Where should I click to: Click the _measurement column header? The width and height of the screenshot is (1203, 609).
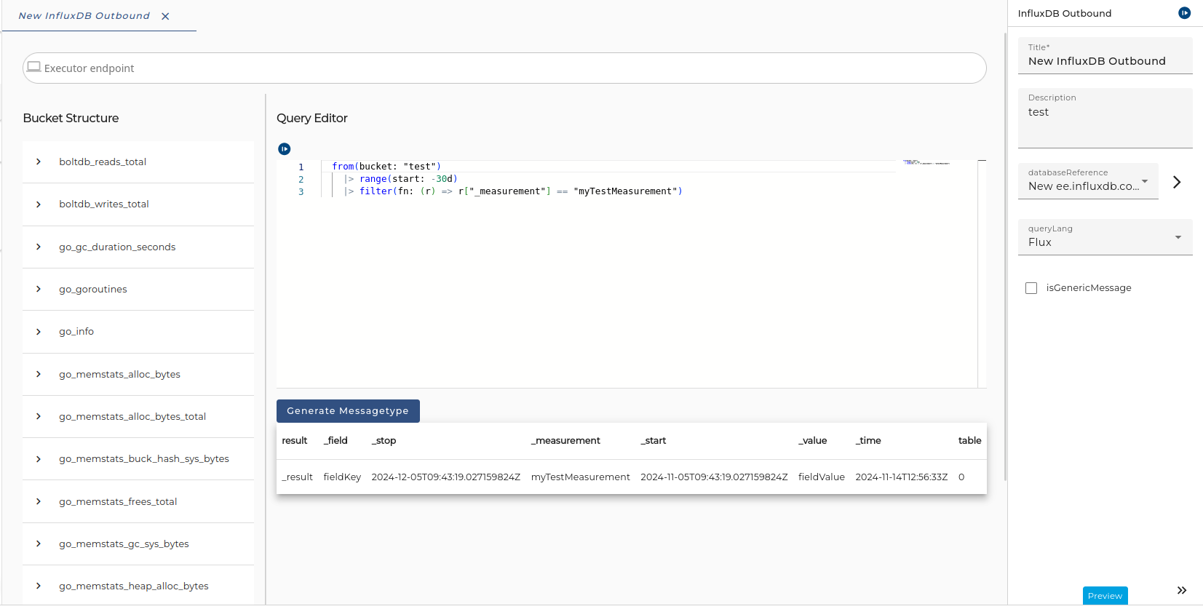pos(565,441)
